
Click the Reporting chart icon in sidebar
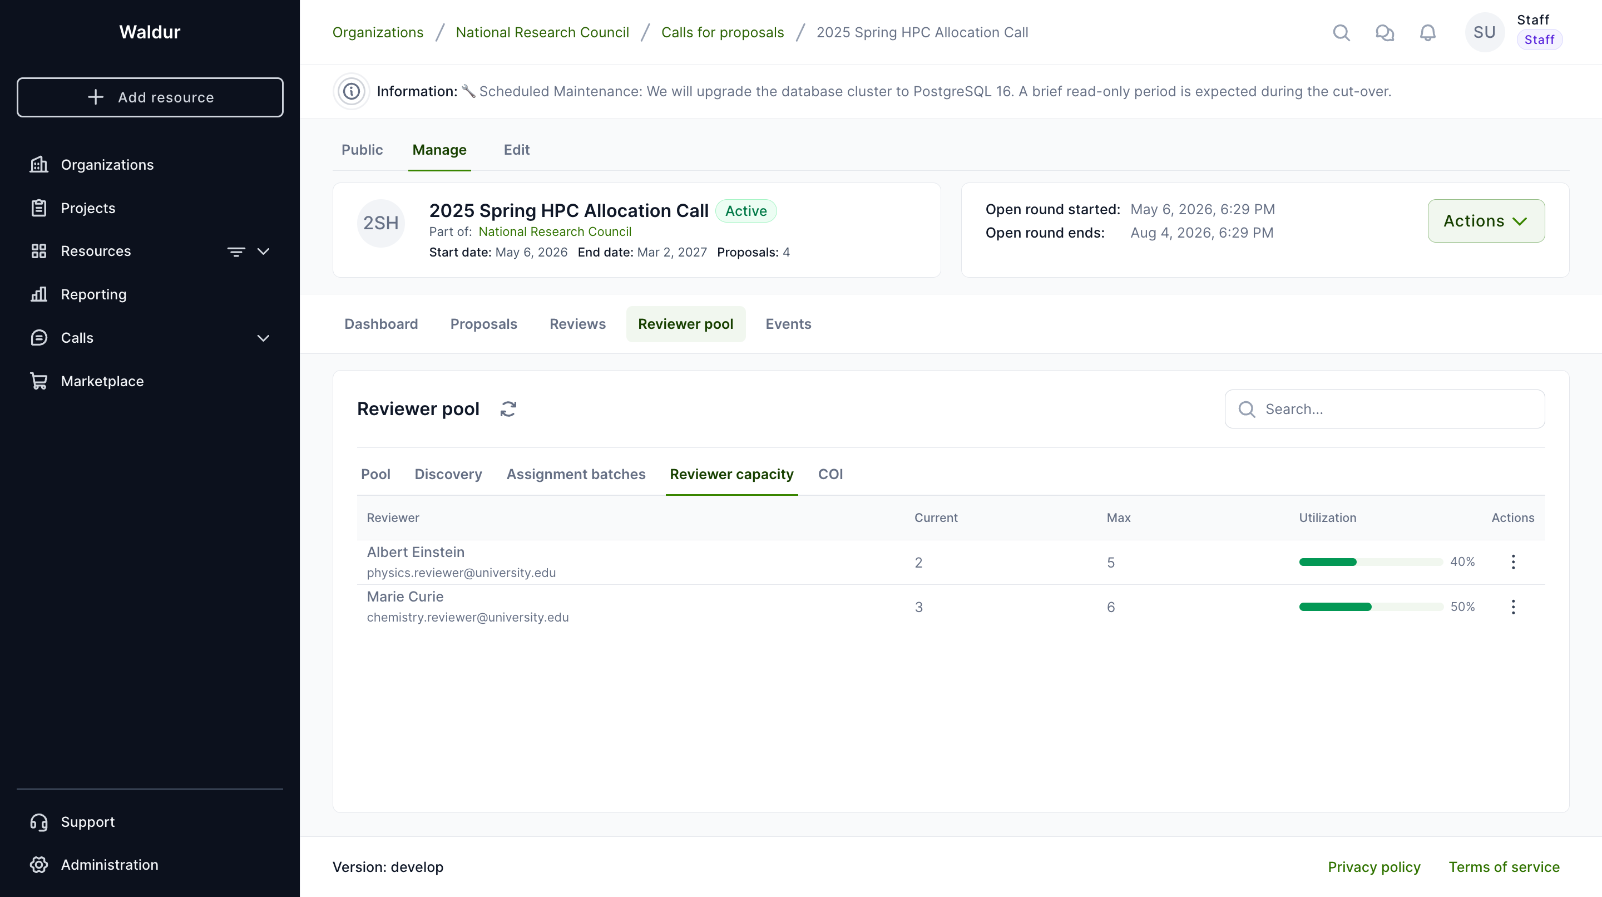point(38,294)
